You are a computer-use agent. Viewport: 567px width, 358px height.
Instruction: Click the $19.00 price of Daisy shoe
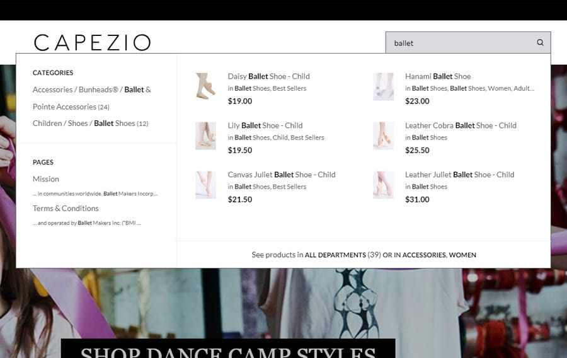pyautogui.click(x=240, y=101)
